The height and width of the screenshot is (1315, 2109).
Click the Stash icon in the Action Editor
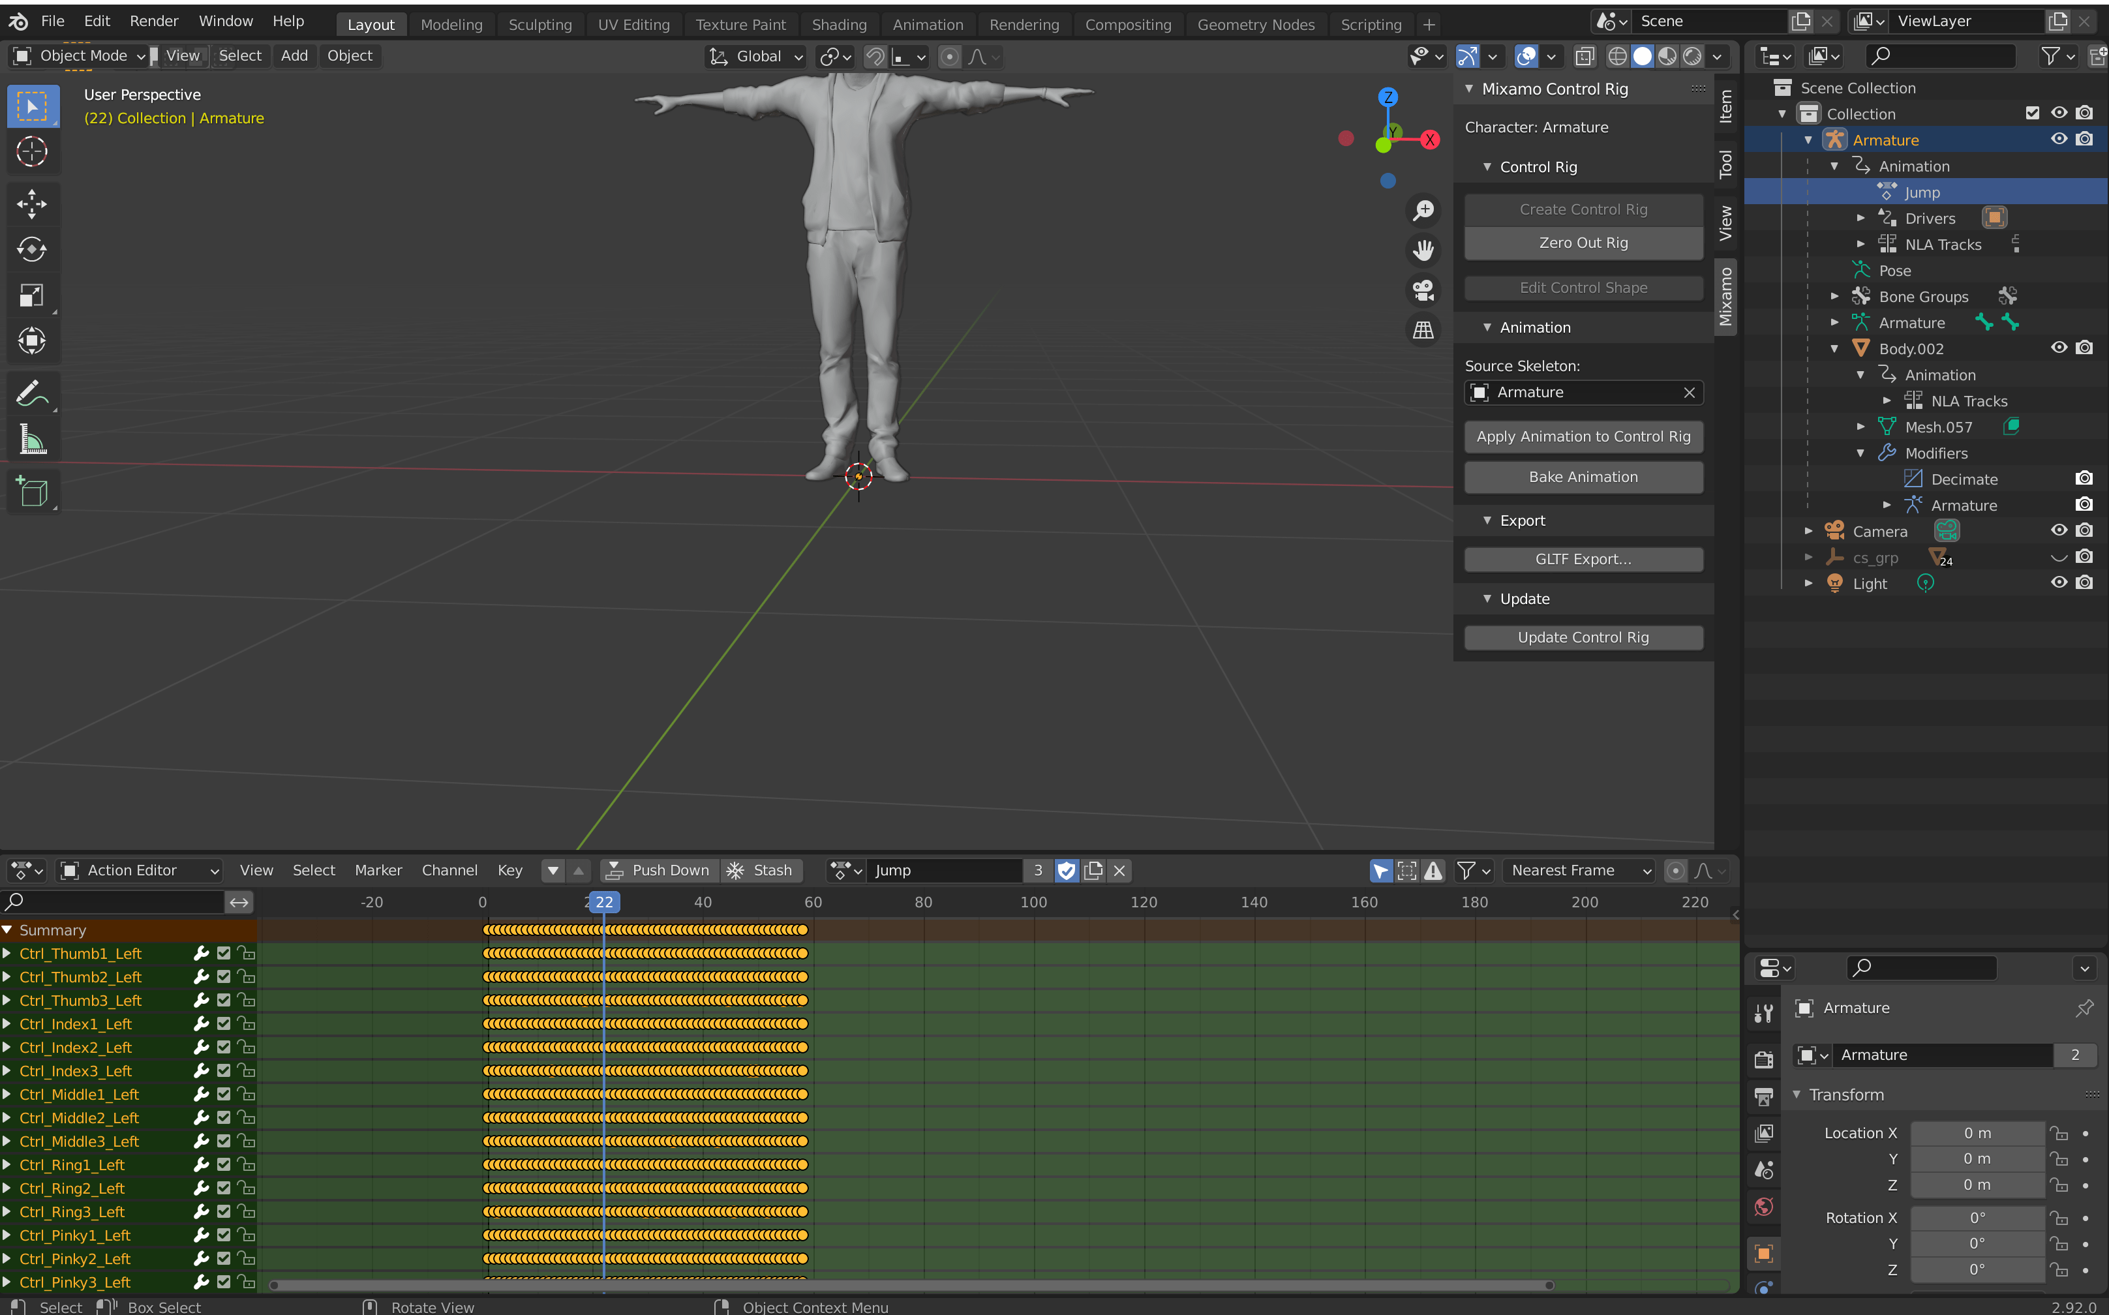pos(736,869)
